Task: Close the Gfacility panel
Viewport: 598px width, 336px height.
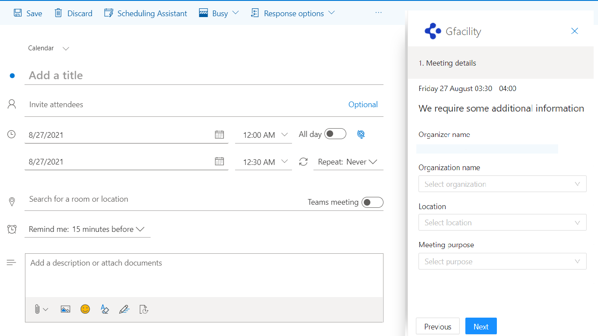Action: 575,31
